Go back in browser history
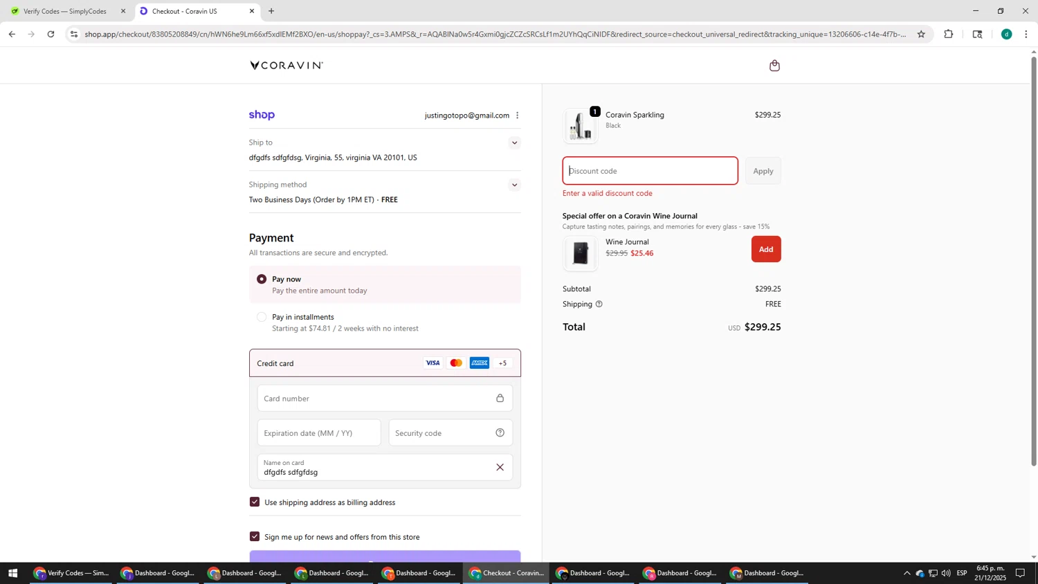1038x584 pixels. (12, 34)
